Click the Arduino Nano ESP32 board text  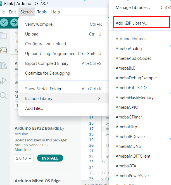32,145
